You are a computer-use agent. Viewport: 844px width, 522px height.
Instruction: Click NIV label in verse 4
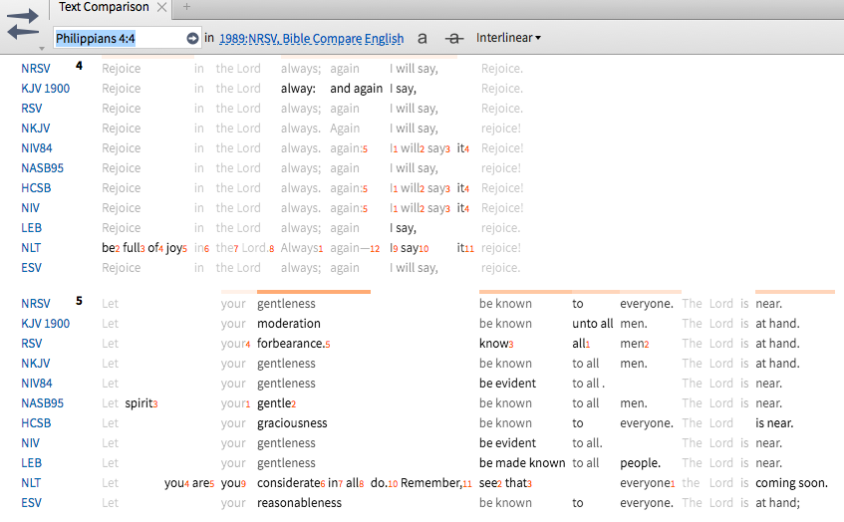[30, 208]
